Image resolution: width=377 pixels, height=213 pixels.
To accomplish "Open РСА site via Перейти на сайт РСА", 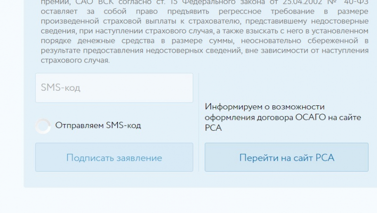I will (287, 158).
